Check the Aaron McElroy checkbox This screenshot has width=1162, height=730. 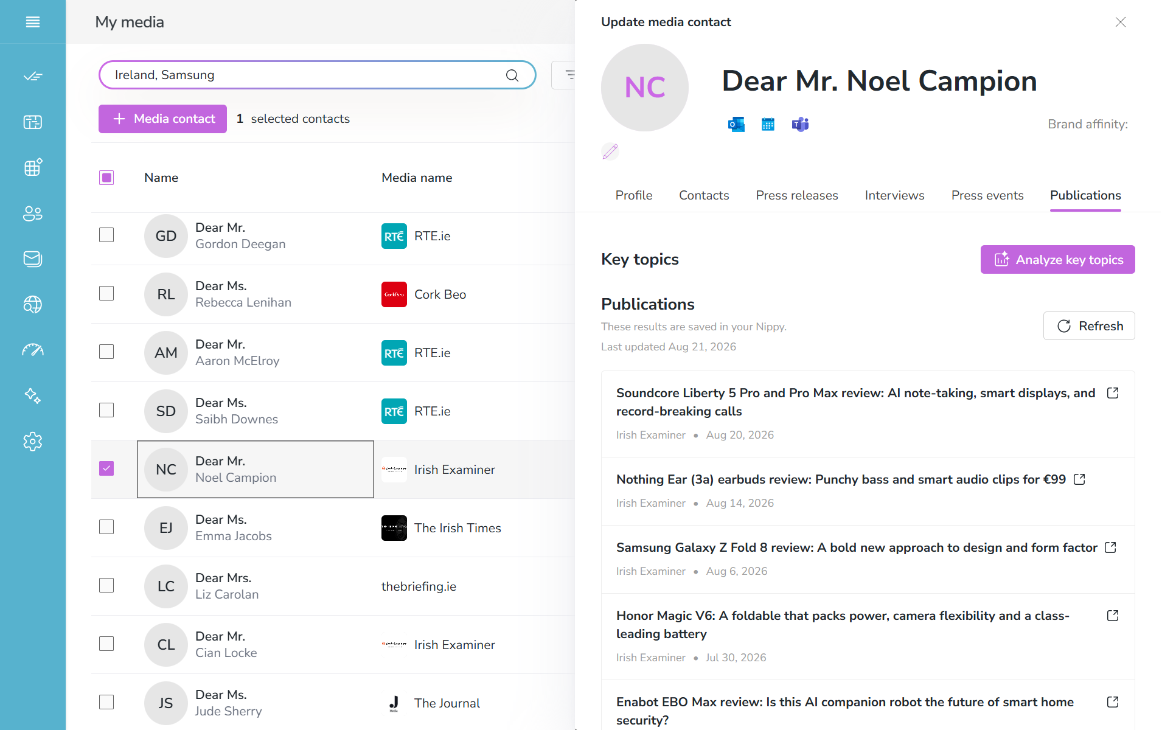click(x=106, y=352)
